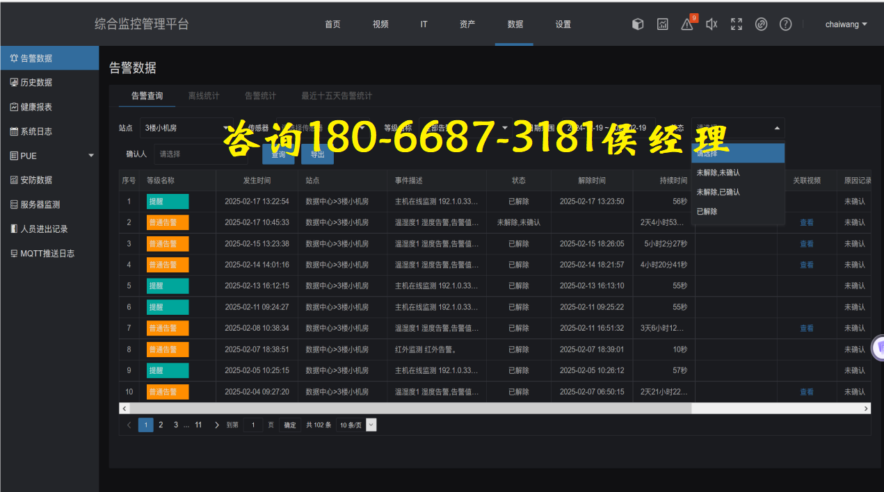Click the bell icon beside 告警数据
The image size is (884, 492).
14,58
